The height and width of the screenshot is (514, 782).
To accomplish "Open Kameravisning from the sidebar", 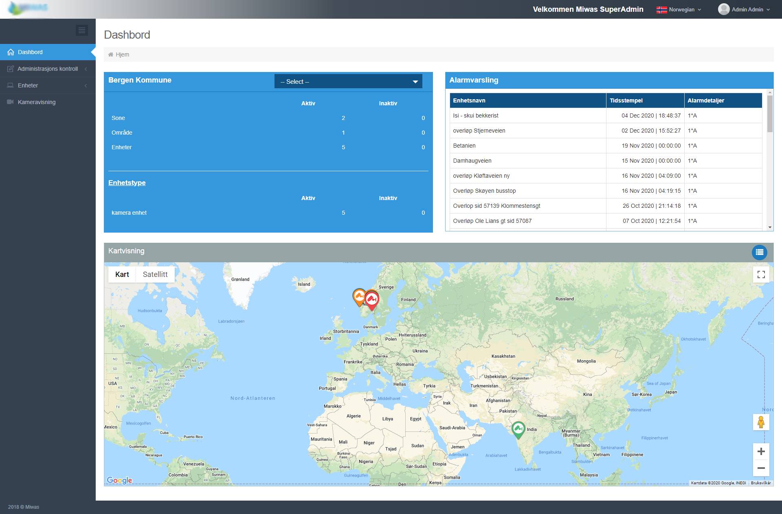I will pos(36,102).
